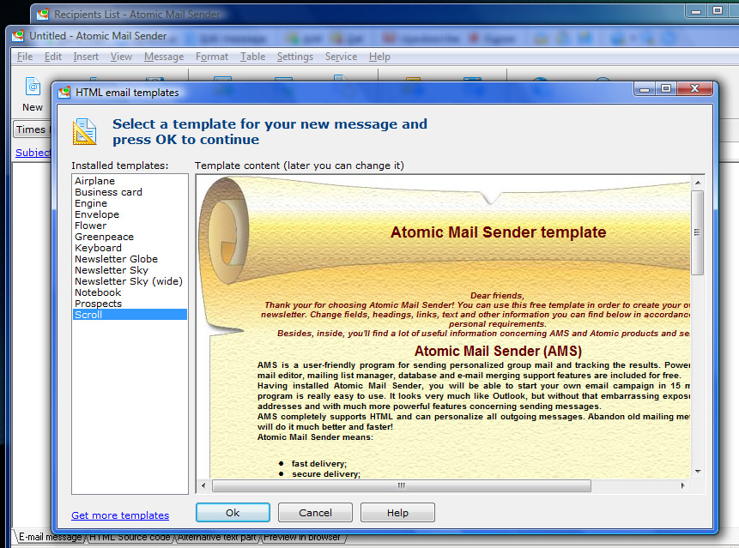The width and height of the screenshot is (739, 548).
Task: Click the preview scroll left arrow
Action: pyautogui.click(x=203, y=485)
